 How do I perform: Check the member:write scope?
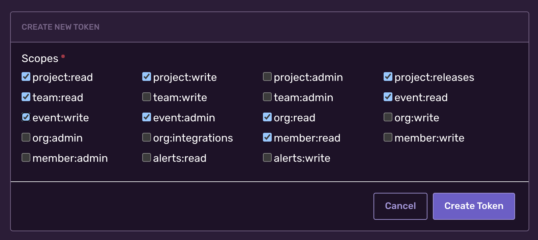[x=388, y=137]
